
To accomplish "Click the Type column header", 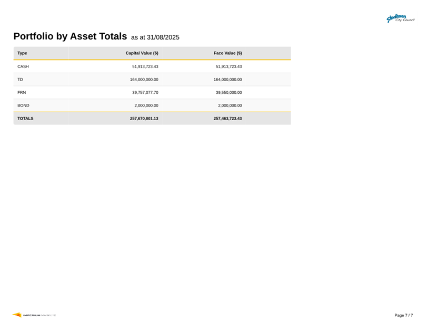I will click(x=22, y=53).
